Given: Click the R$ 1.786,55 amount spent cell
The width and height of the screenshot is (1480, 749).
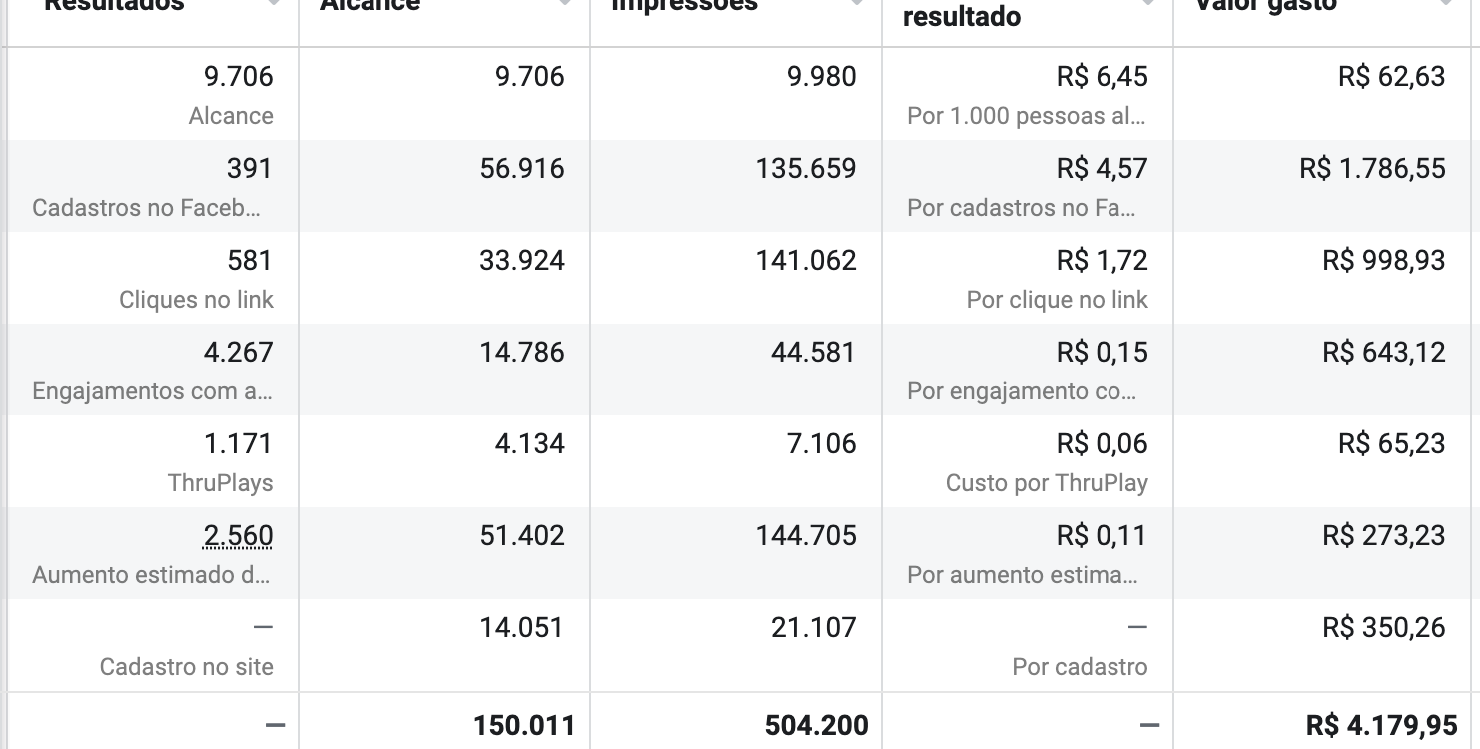Looking at the screenshot, I should pos(1372,169).
